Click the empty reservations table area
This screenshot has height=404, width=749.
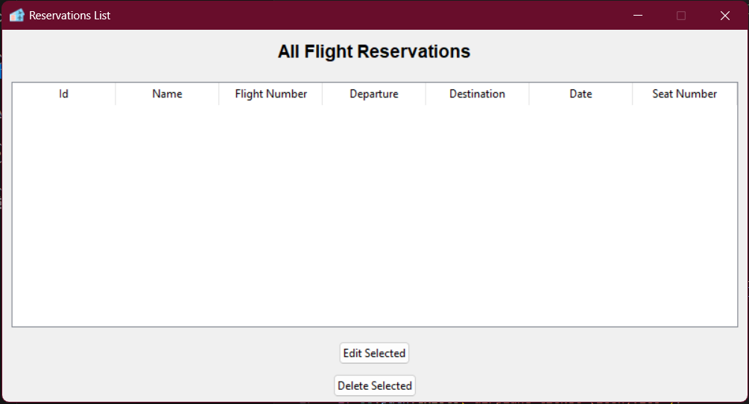pyautogui.click(x=374, y=216)
